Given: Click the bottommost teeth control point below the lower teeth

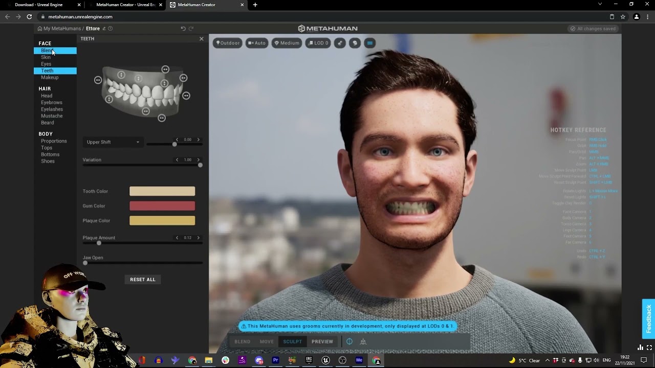Looking at the screenshot, I should tap(162, 118).
